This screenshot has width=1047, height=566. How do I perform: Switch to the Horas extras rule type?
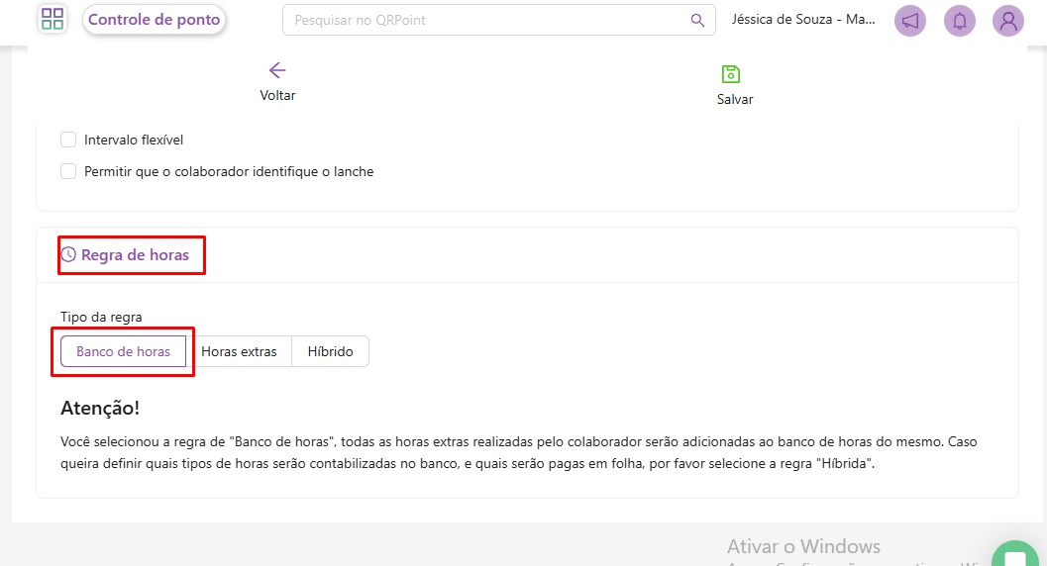click(239, 351)
